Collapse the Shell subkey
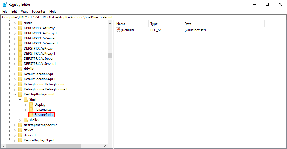 20,99
